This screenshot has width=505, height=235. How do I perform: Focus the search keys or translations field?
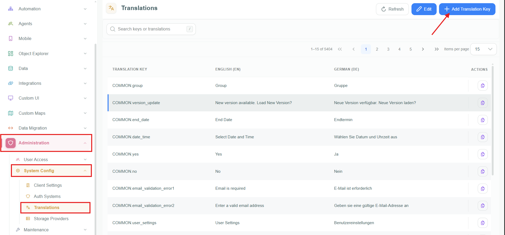(x=151, y=29)
